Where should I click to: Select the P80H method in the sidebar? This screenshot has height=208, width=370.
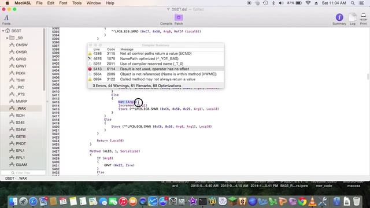point(21,73)
